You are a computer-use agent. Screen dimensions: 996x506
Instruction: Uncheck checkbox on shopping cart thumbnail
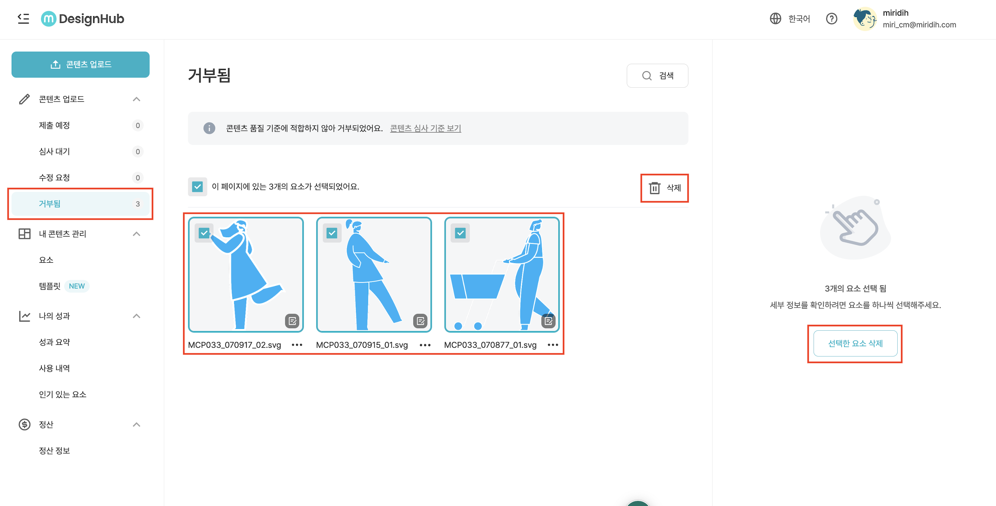click(460, 233)
